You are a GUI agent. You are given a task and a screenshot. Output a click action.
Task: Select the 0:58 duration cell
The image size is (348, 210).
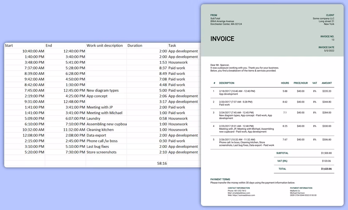pyautogui.click(x=147, y=118)
